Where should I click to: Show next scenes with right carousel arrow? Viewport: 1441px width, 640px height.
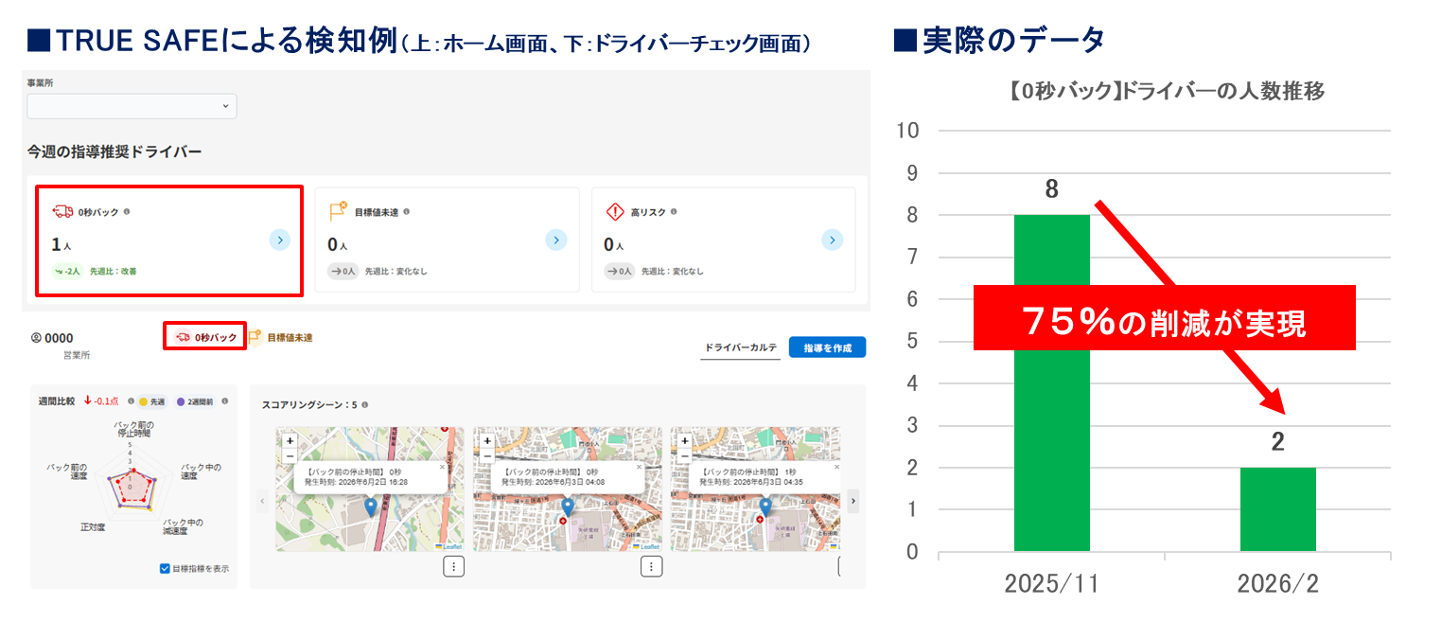(852, 501)
